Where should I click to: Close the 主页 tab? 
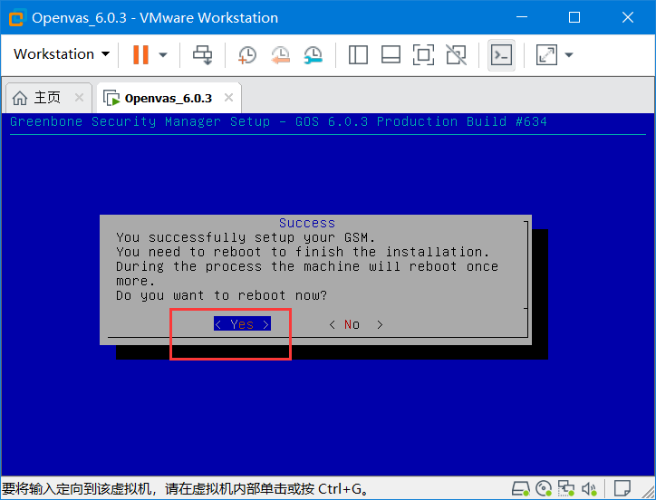tap(79, 98)
